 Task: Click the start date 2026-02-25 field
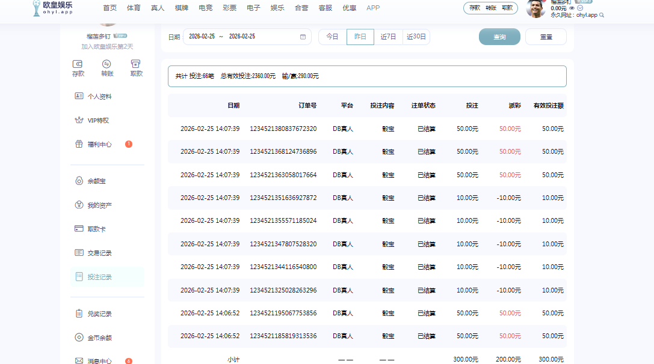pos(202,37)
